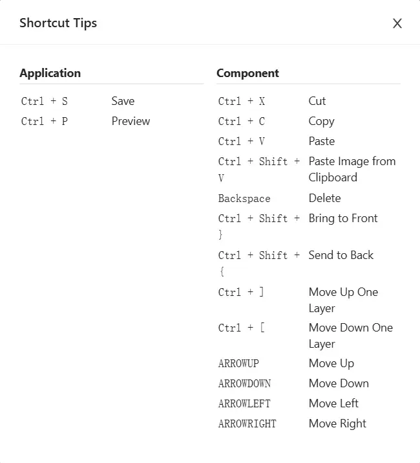420x463 pixels.
Task: Click the ARROWRIGHT shortcut key
Action: coord(247,423)
